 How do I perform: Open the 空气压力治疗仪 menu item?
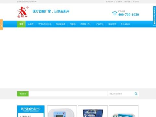click(x=45, y=24)
